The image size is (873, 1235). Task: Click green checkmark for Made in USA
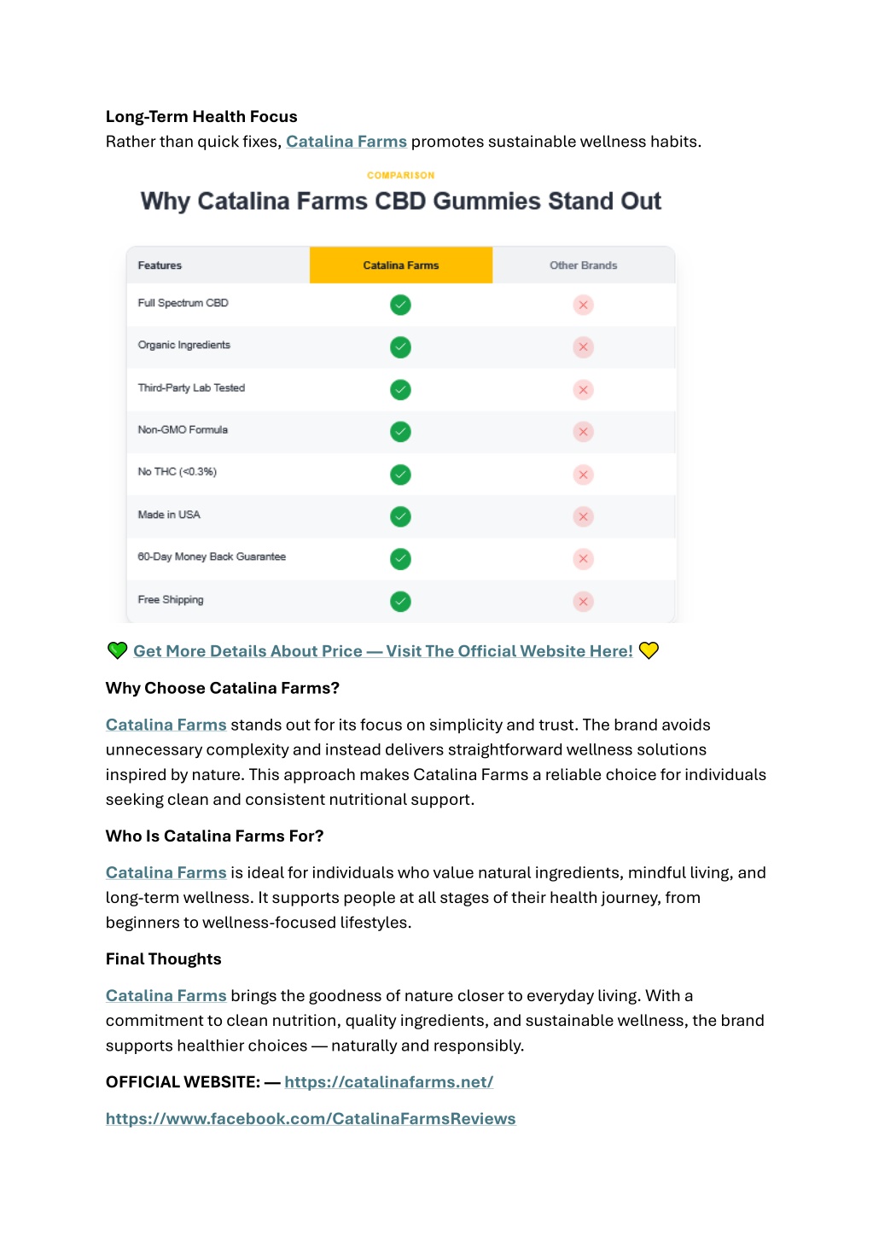point(400,516)
